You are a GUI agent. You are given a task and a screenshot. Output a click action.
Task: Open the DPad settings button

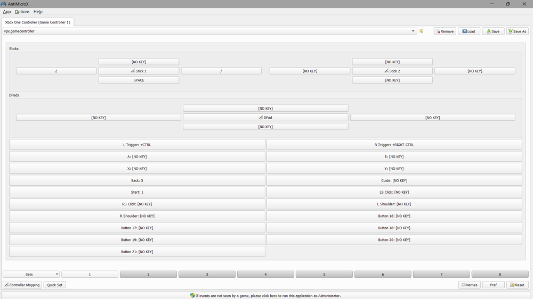pos(265,118)
